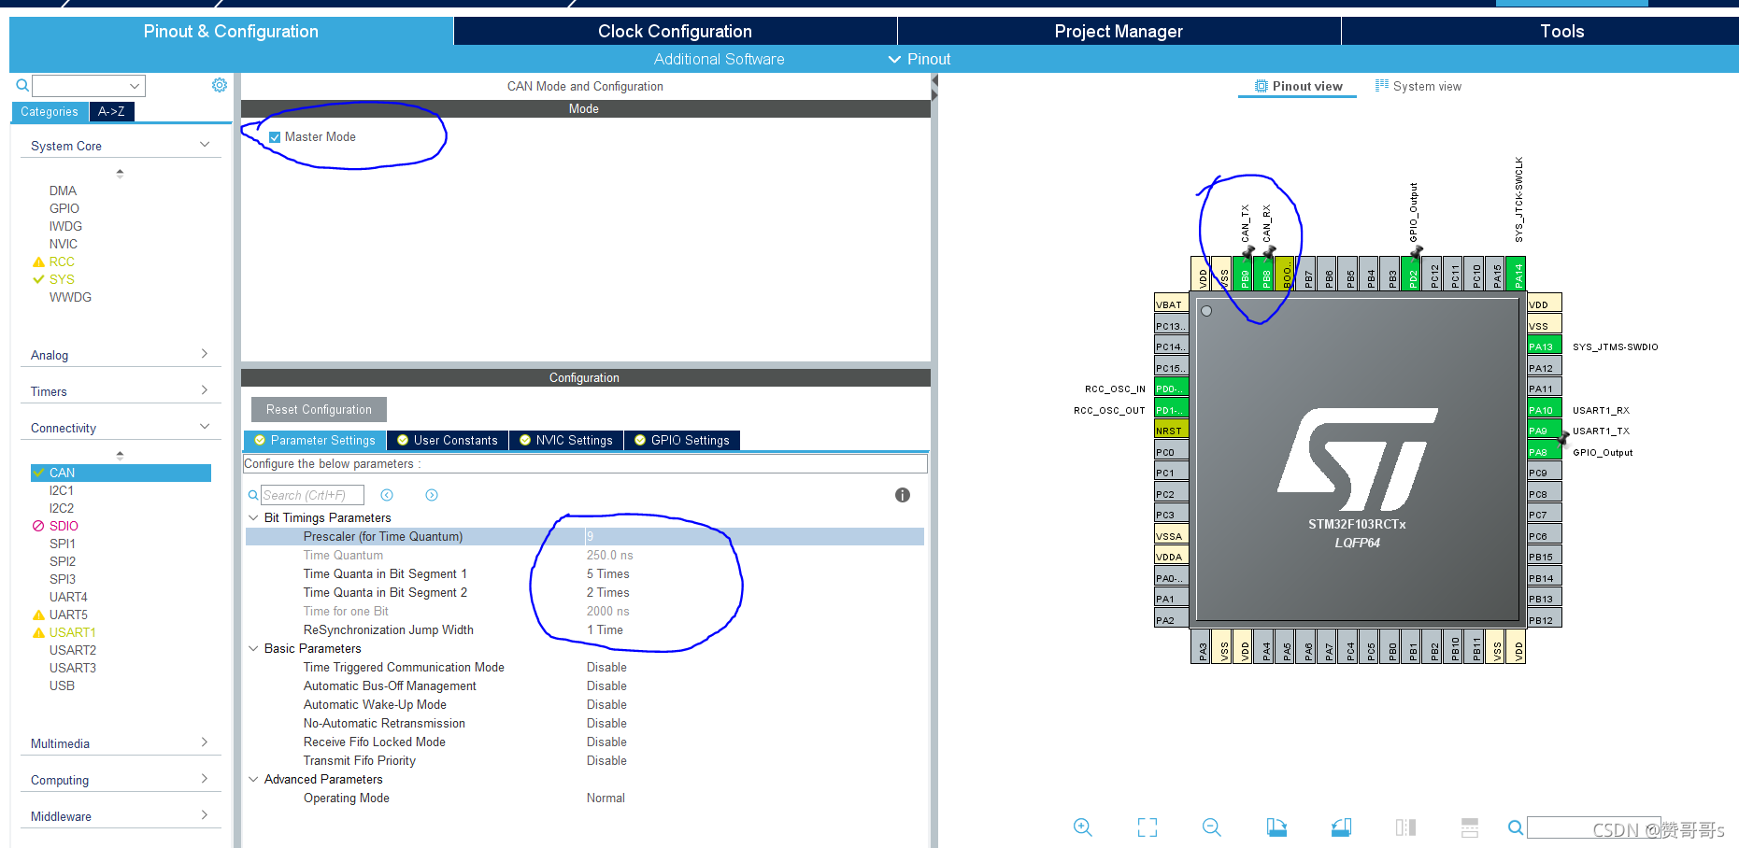Select RCC under System Core
The height and width of the screenshot is (848, 1739).
[x=62, y=261]
